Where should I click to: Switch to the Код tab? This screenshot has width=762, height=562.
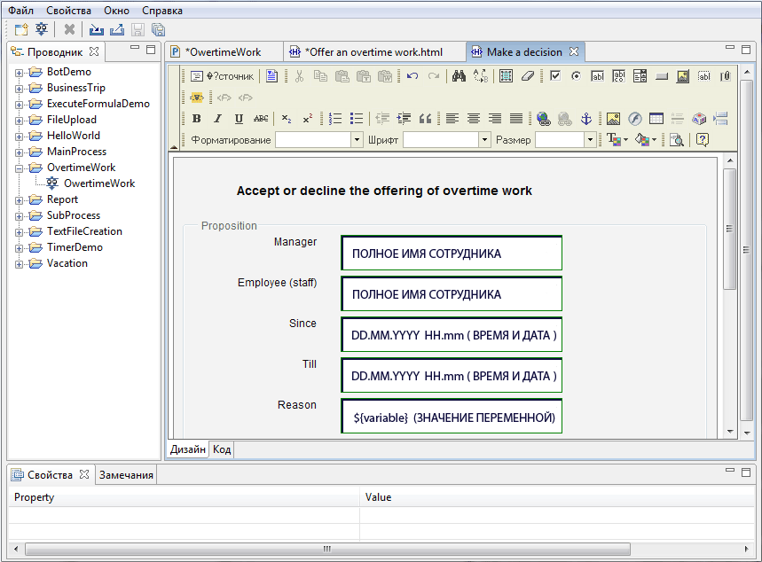221,449
